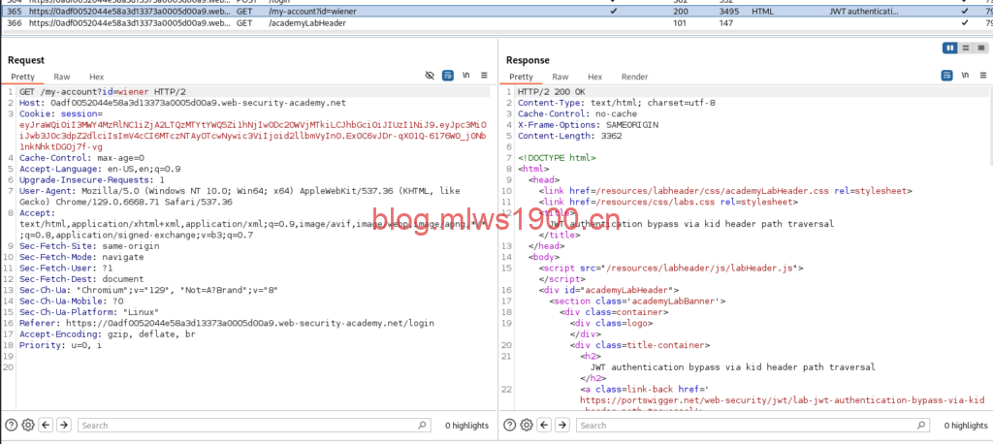The image size is (993, 444).
Task: Go to next match in Request search
Action: coord(63,425)
